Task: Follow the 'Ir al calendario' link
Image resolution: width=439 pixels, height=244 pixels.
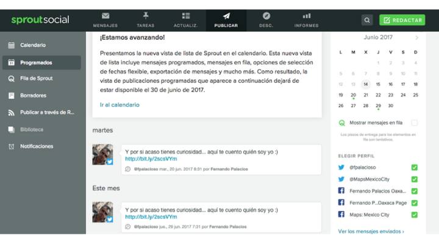Action: [x=120, y=105]
